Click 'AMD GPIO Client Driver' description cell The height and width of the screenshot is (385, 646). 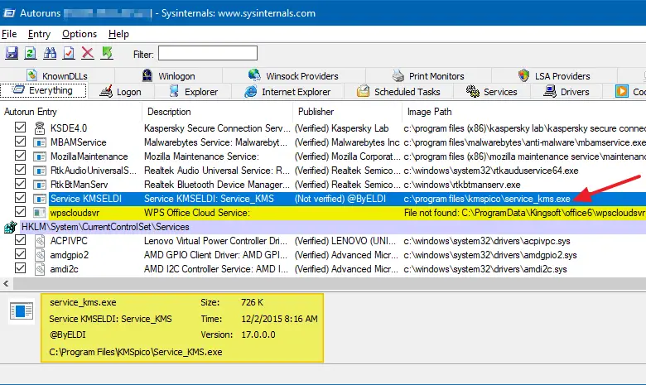tap(215, 255)
